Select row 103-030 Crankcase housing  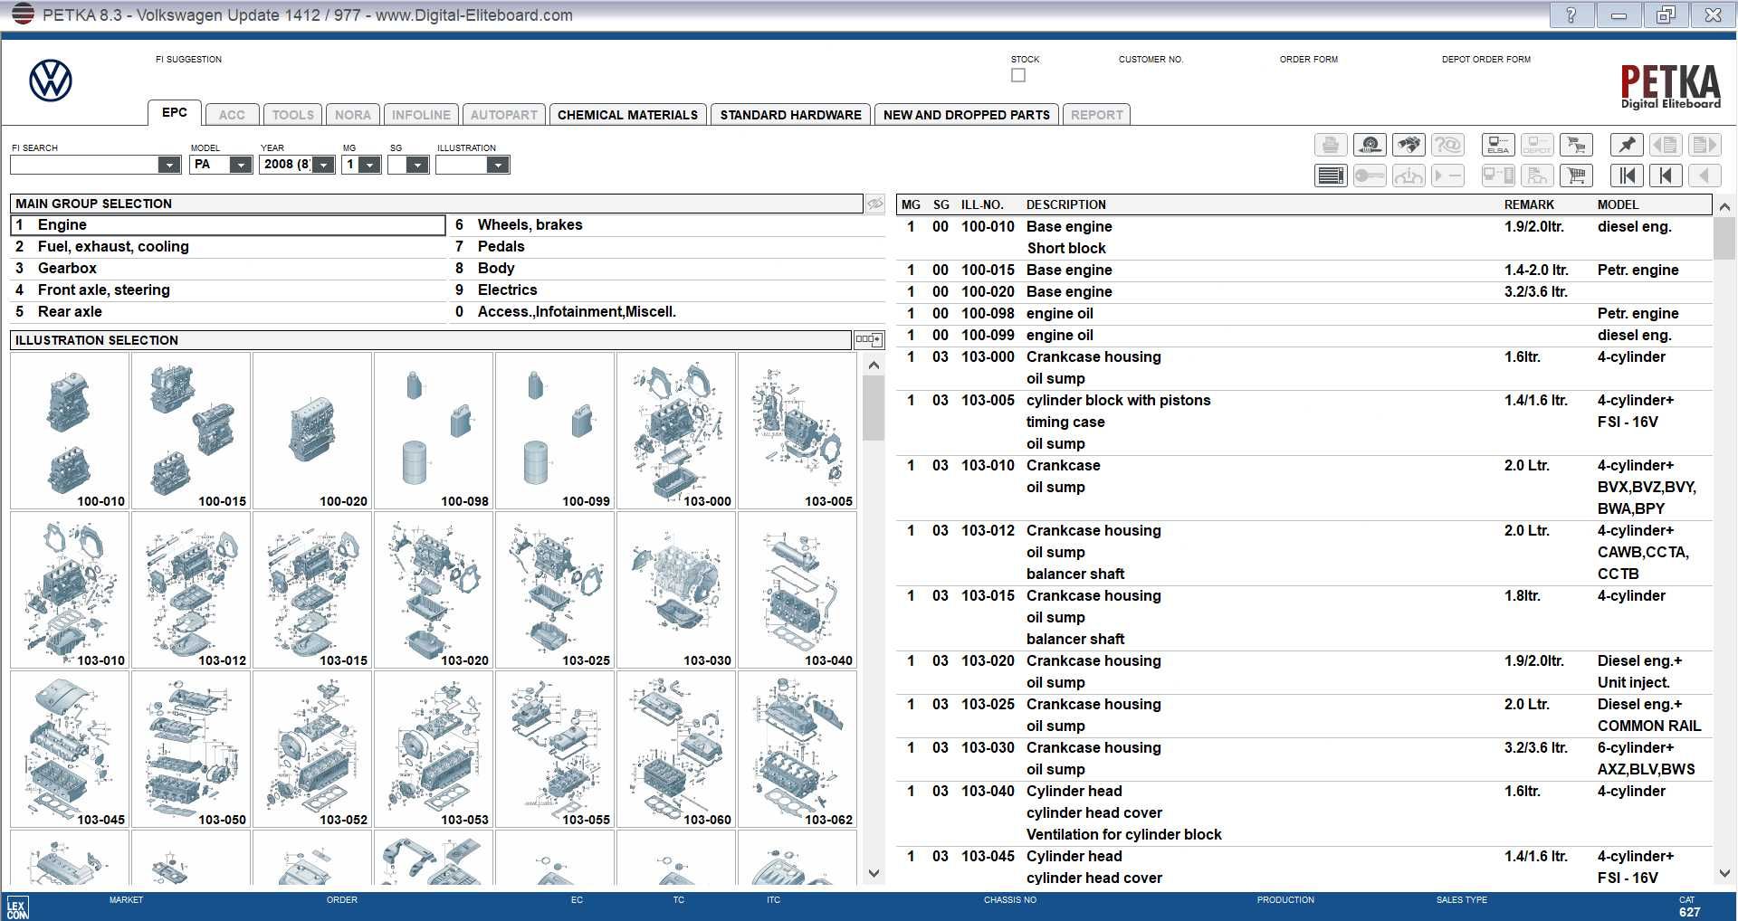[1304, 758]
